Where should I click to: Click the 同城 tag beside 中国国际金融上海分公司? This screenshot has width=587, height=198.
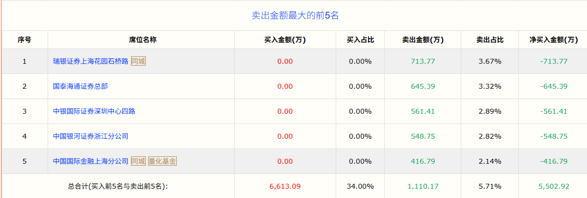pyautogui.click(x=138, y=161)
